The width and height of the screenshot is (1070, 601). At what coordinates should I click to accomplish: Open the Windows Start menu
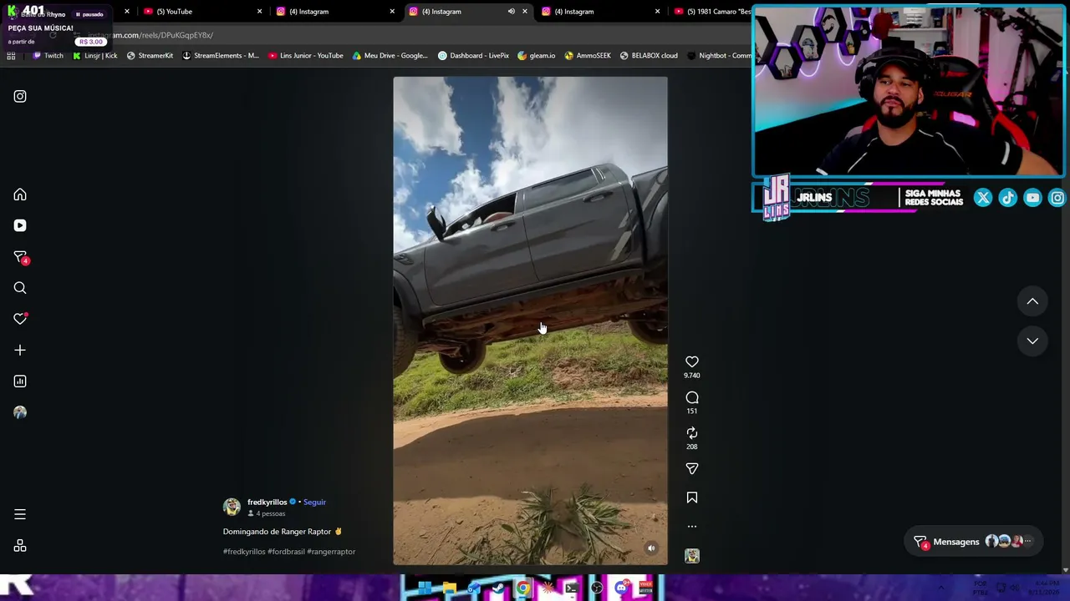pos(425,588)
